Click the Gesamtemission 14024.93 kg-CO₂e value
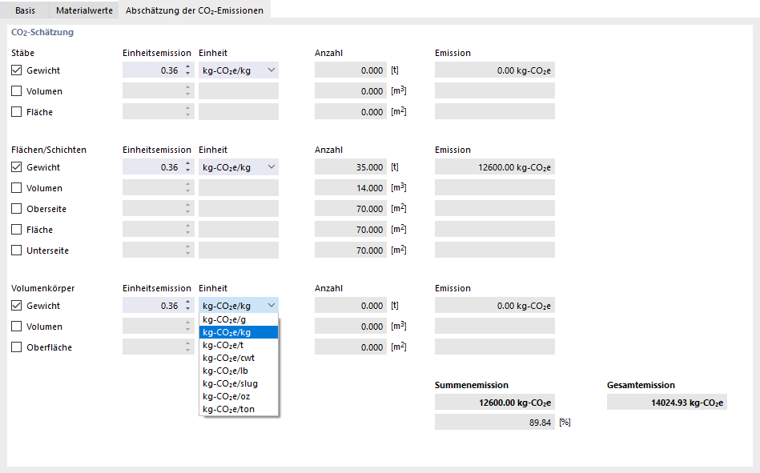 pos(667,403)
